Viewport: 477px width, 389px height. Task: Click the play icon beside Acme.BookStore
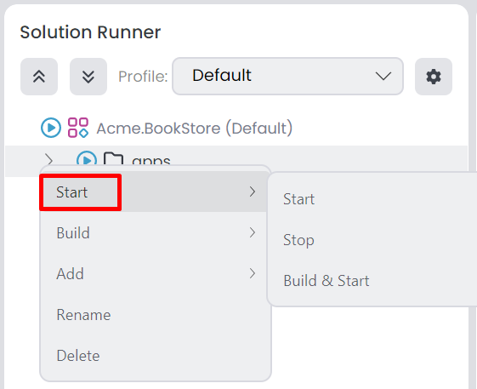pos(51,128)
